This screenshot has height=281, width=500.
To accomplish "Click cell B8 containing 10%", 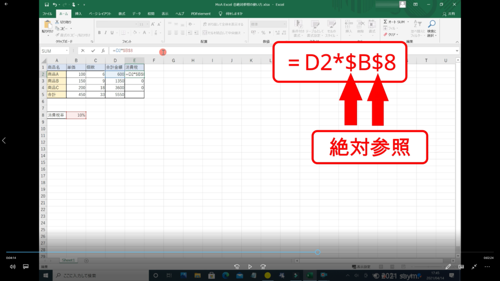I will (x=76, y=115).
